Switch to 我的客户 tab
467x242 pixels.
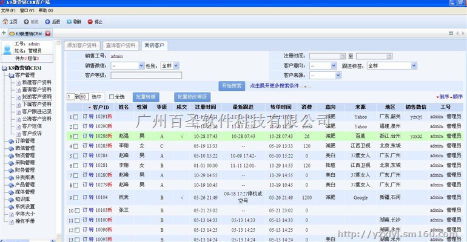click(154, 45)
